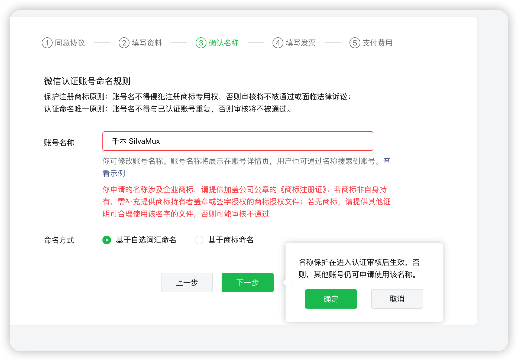Screen dimensions: 518x361
Task: Focus the 账号名称 input field
Action: [238, 141]
